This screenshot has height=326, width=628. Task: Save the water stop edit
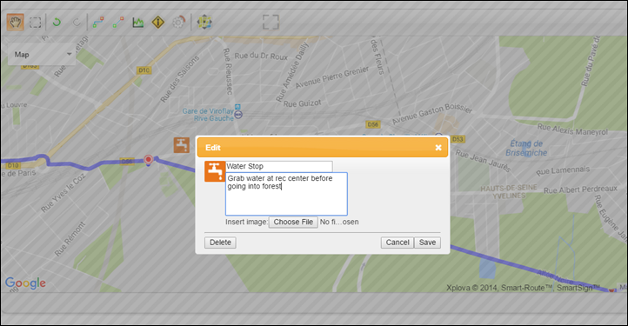click(x=427, y=243)
